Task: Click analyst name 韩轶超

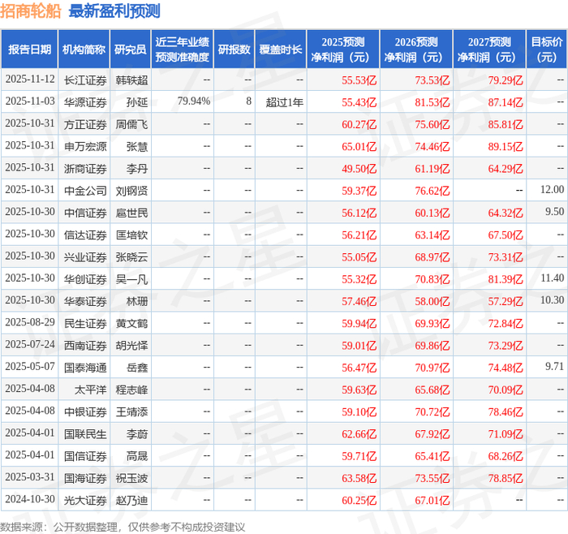Action: pyautogui.click(x=131, y=80)
